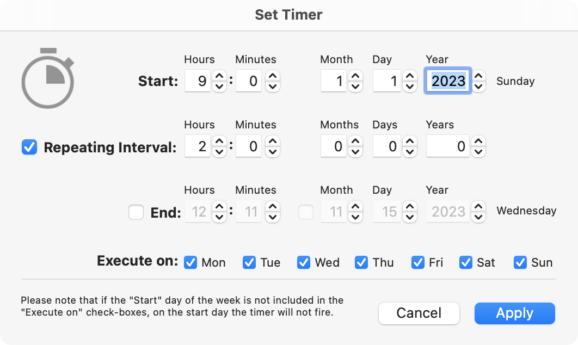Uncheck the Sat execution day

click(466, 262)
